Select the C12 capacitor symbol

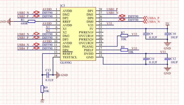[x=167, y=59]
